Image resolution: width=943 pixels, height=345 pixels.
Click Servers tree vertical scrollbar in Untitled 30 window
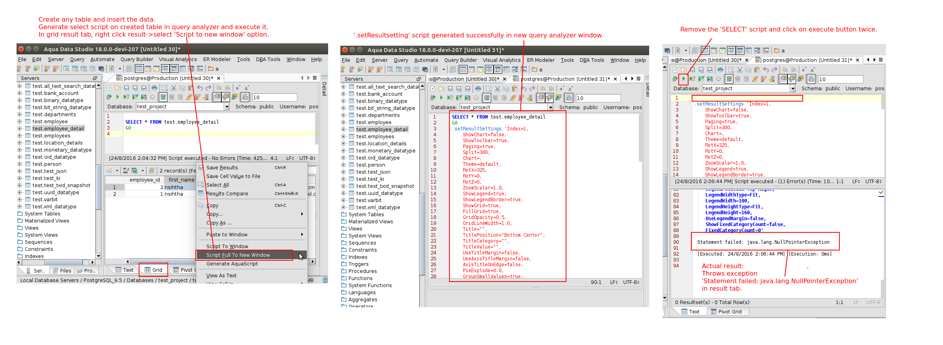98,171
